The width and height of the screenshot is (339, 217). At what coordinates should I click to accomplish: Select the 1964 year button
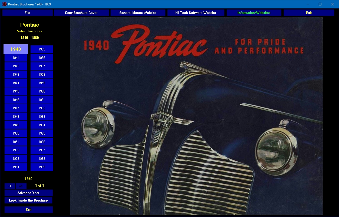pos(42,125)
